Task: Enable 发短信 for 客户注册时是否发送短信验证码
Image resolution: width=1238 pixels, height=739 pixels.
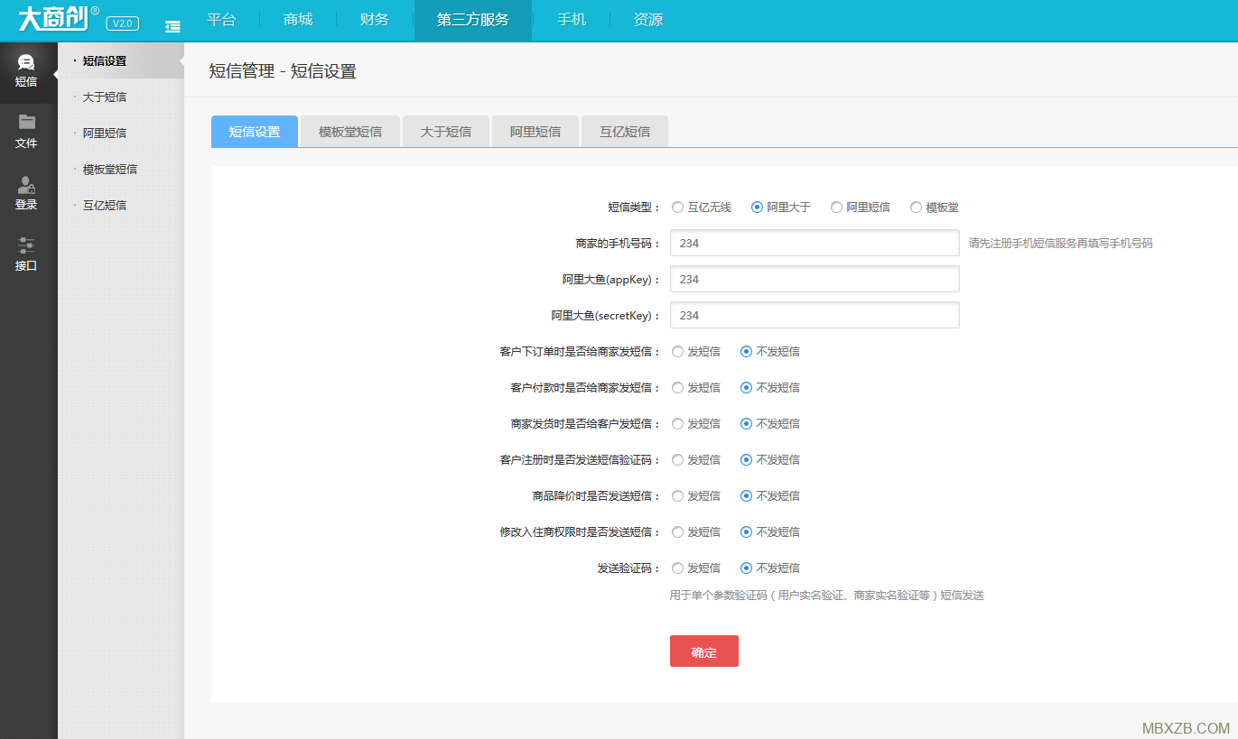Action: (x=677, y=460)
